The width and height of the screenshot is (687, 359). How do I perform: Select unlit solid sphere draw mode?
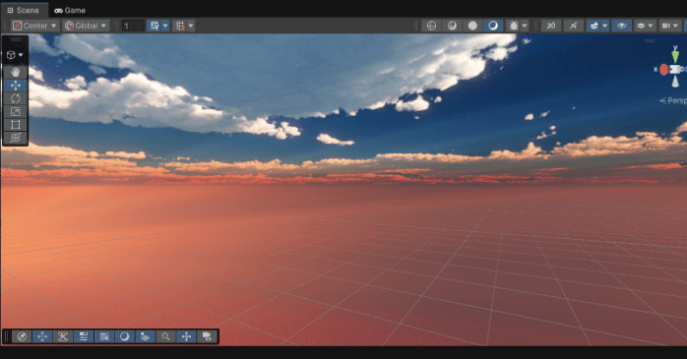pos(472,26)
